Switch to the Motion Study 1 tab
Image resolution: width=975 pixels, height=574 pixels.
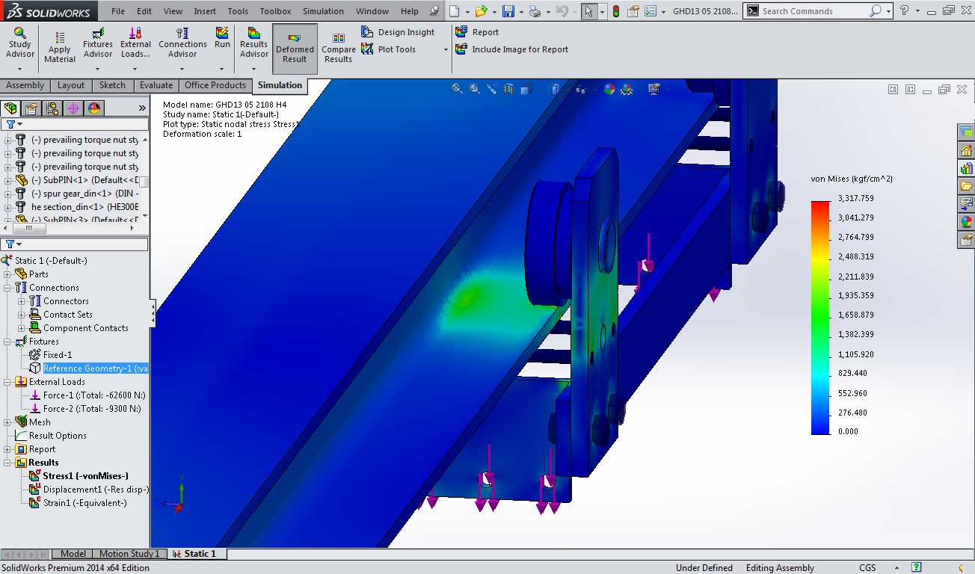tap(129, 554)
